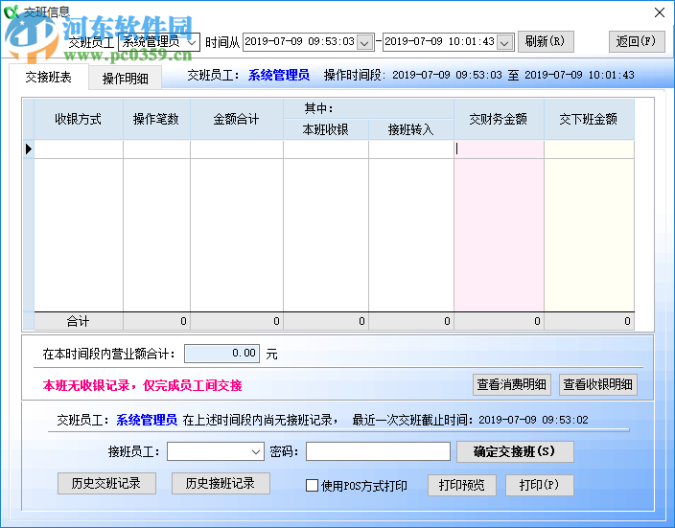Click the 返回(F) button
675x528 pixels.
pos(637,41)
